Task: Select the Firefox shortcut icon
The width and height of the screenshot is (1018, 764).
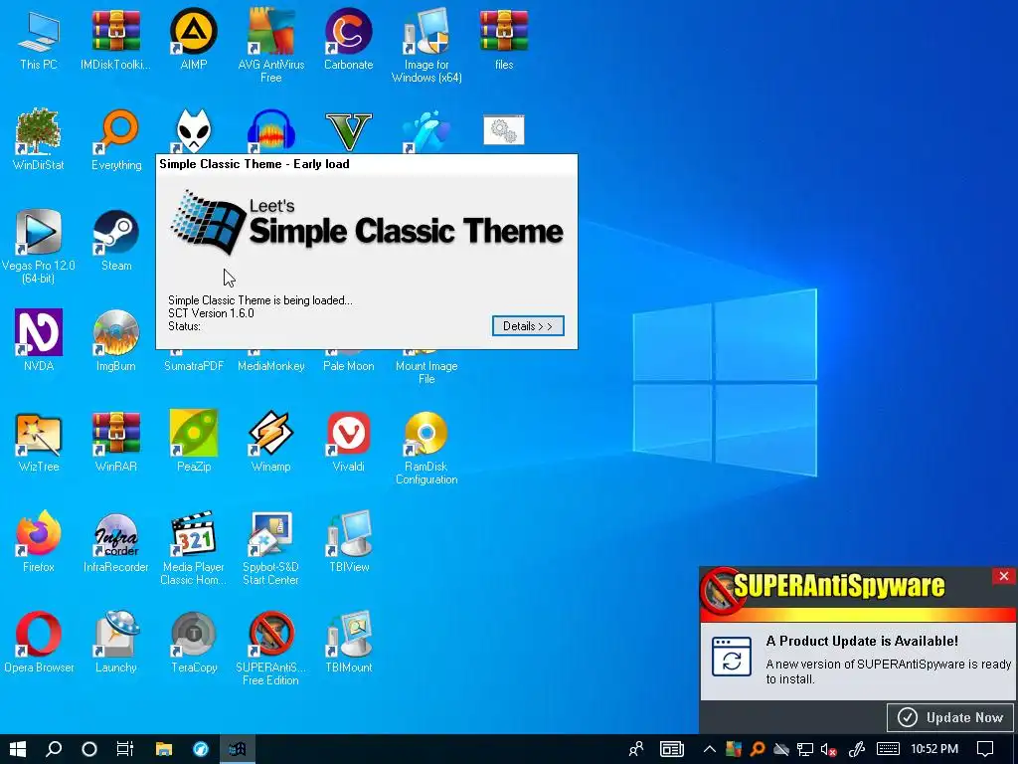Action: (39, 533)
